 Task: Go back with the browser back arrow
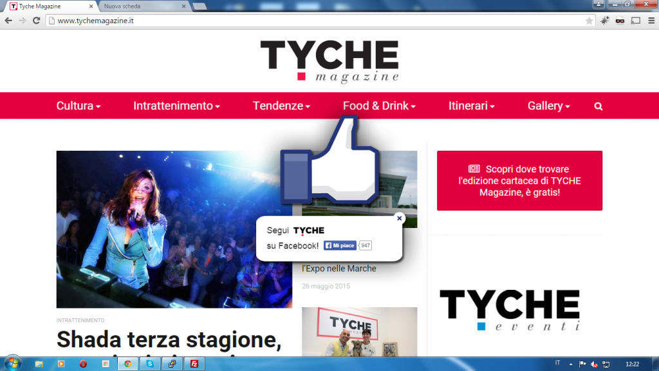point(8,21)
